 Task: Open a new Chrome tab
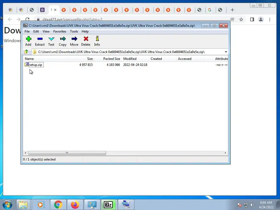pos(232,10)
